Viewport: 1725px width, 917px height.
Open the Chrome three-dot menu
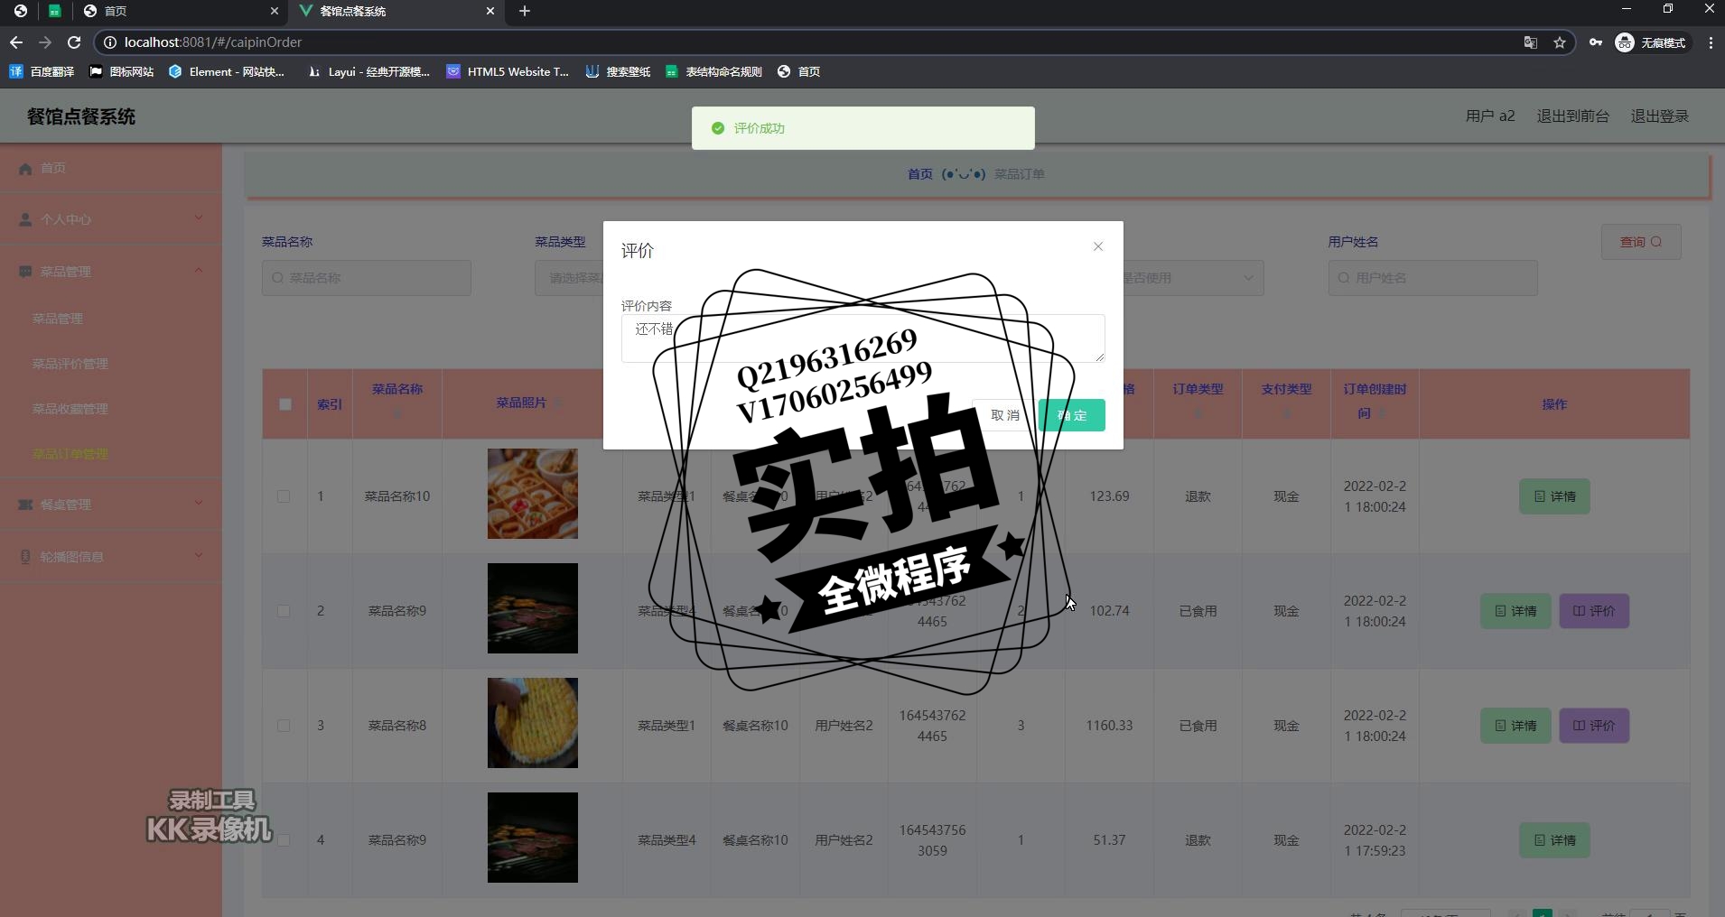[1711, 42]
